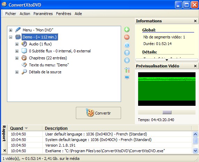Click the Convertir button
Image resolution: width=199 pixels, height=162 pixels.
tap(98, 113)
